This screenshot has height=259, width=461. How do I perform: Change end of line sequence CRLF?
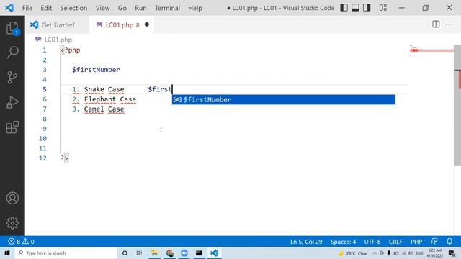pyautogui.click(x=395, y=242)
